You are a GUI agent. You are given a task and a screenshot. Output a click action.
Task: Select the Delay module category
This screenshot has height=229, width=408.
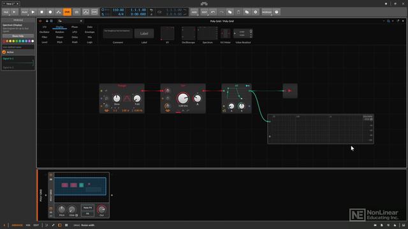tap(75, 37)
